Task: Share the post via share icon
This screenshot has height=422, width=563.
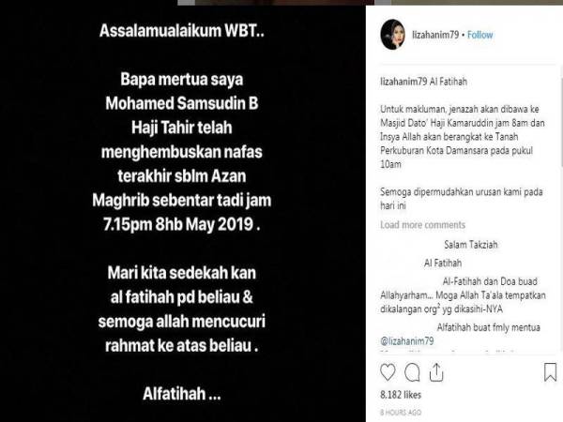Action: [x=436, y=372]
